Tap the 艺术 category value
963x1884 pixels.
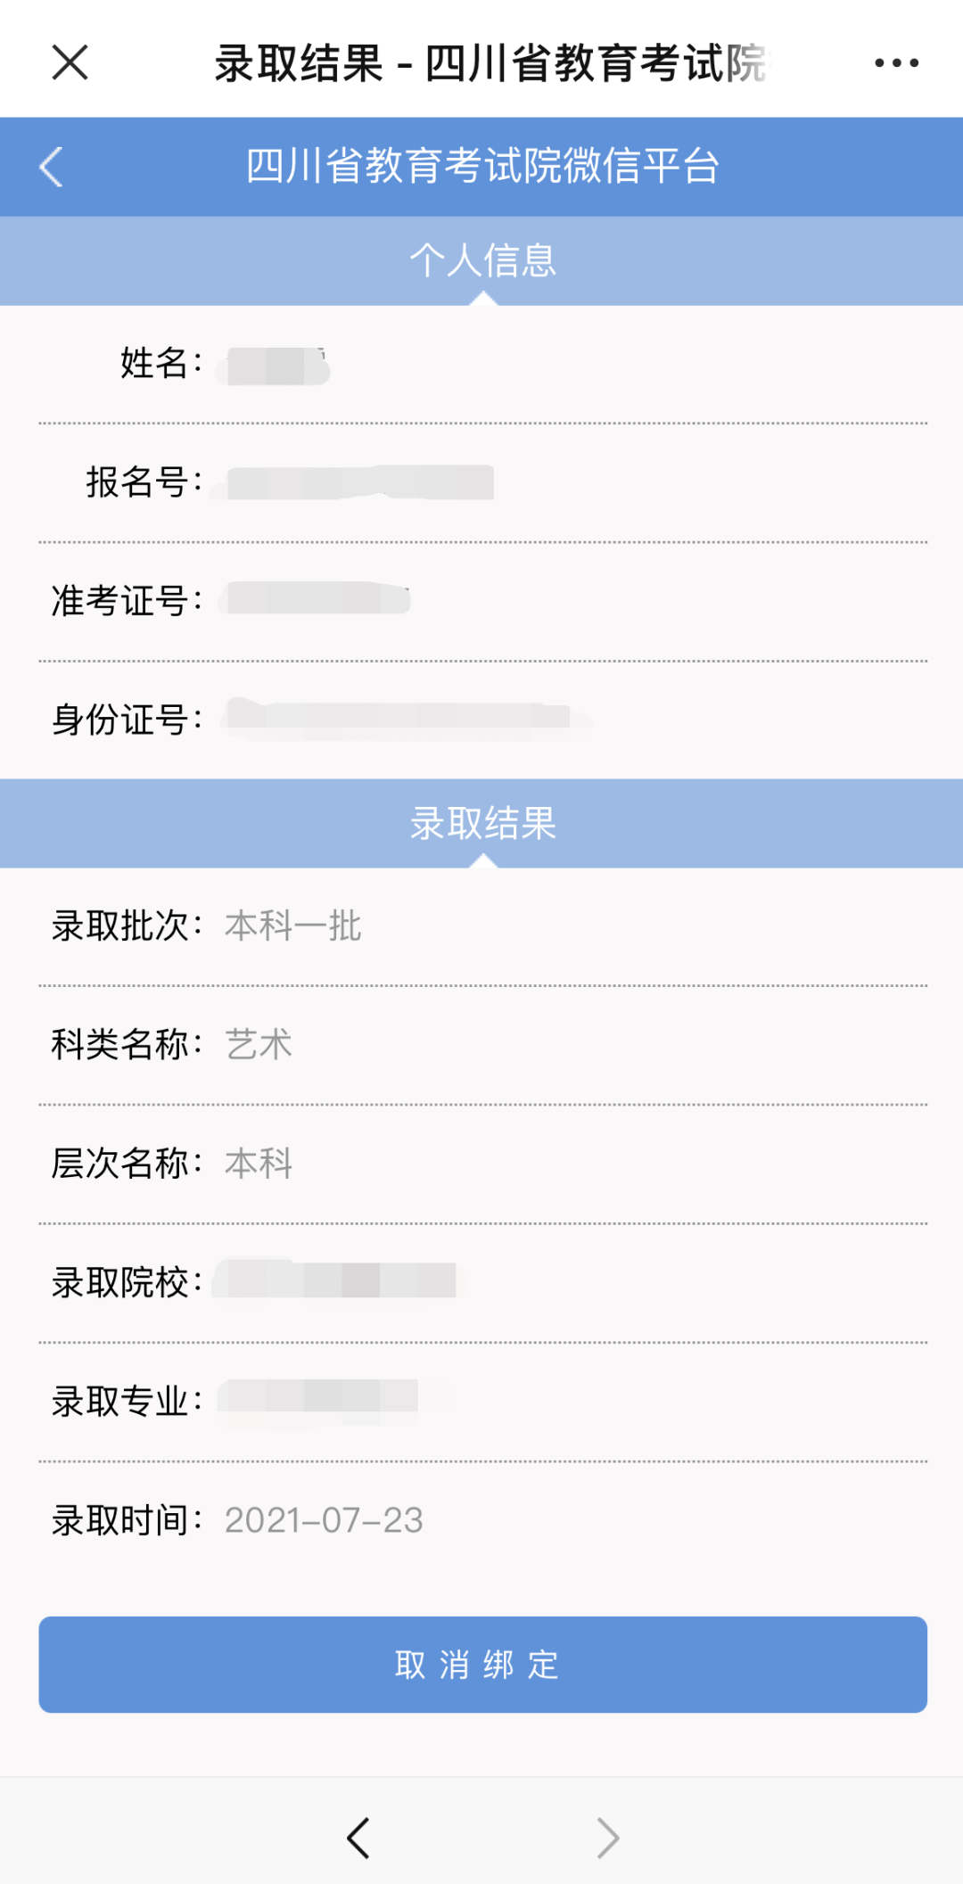click(x=259, y=1044)
